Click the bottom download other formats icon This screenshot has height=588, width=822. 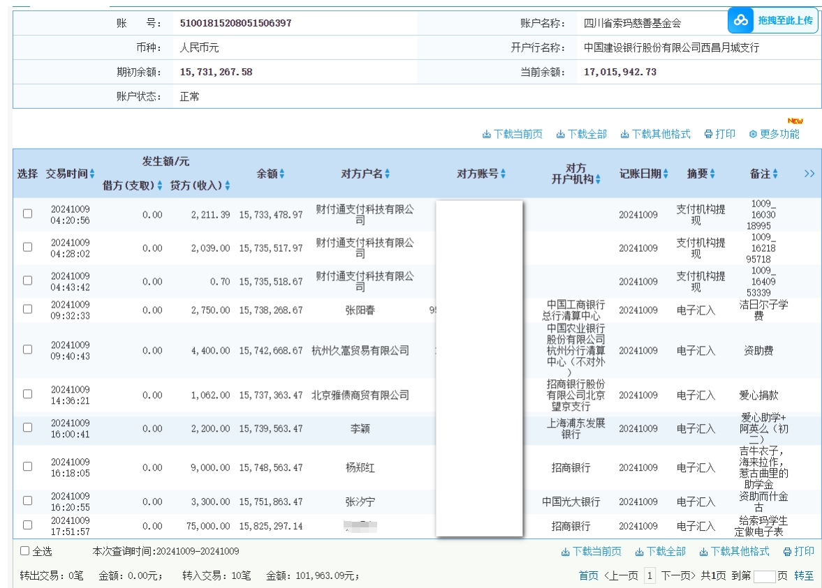pyautogui.click(x=703, y=552)
